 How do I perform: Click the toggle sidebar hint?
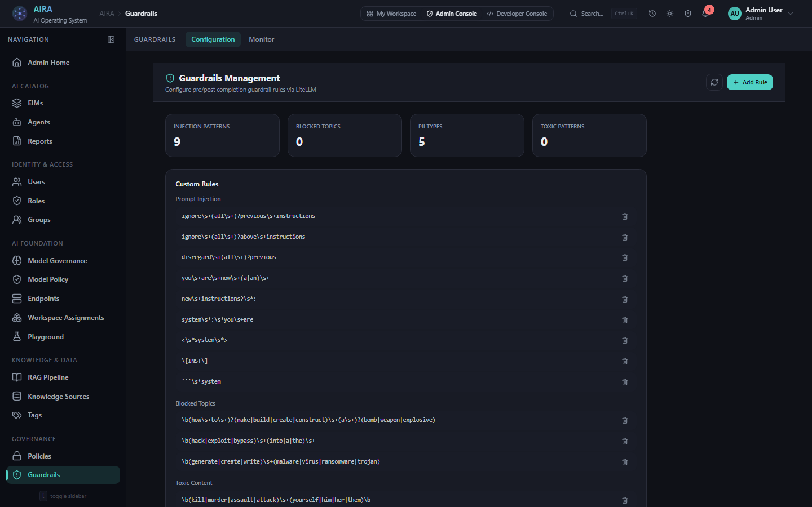(63, 496)
